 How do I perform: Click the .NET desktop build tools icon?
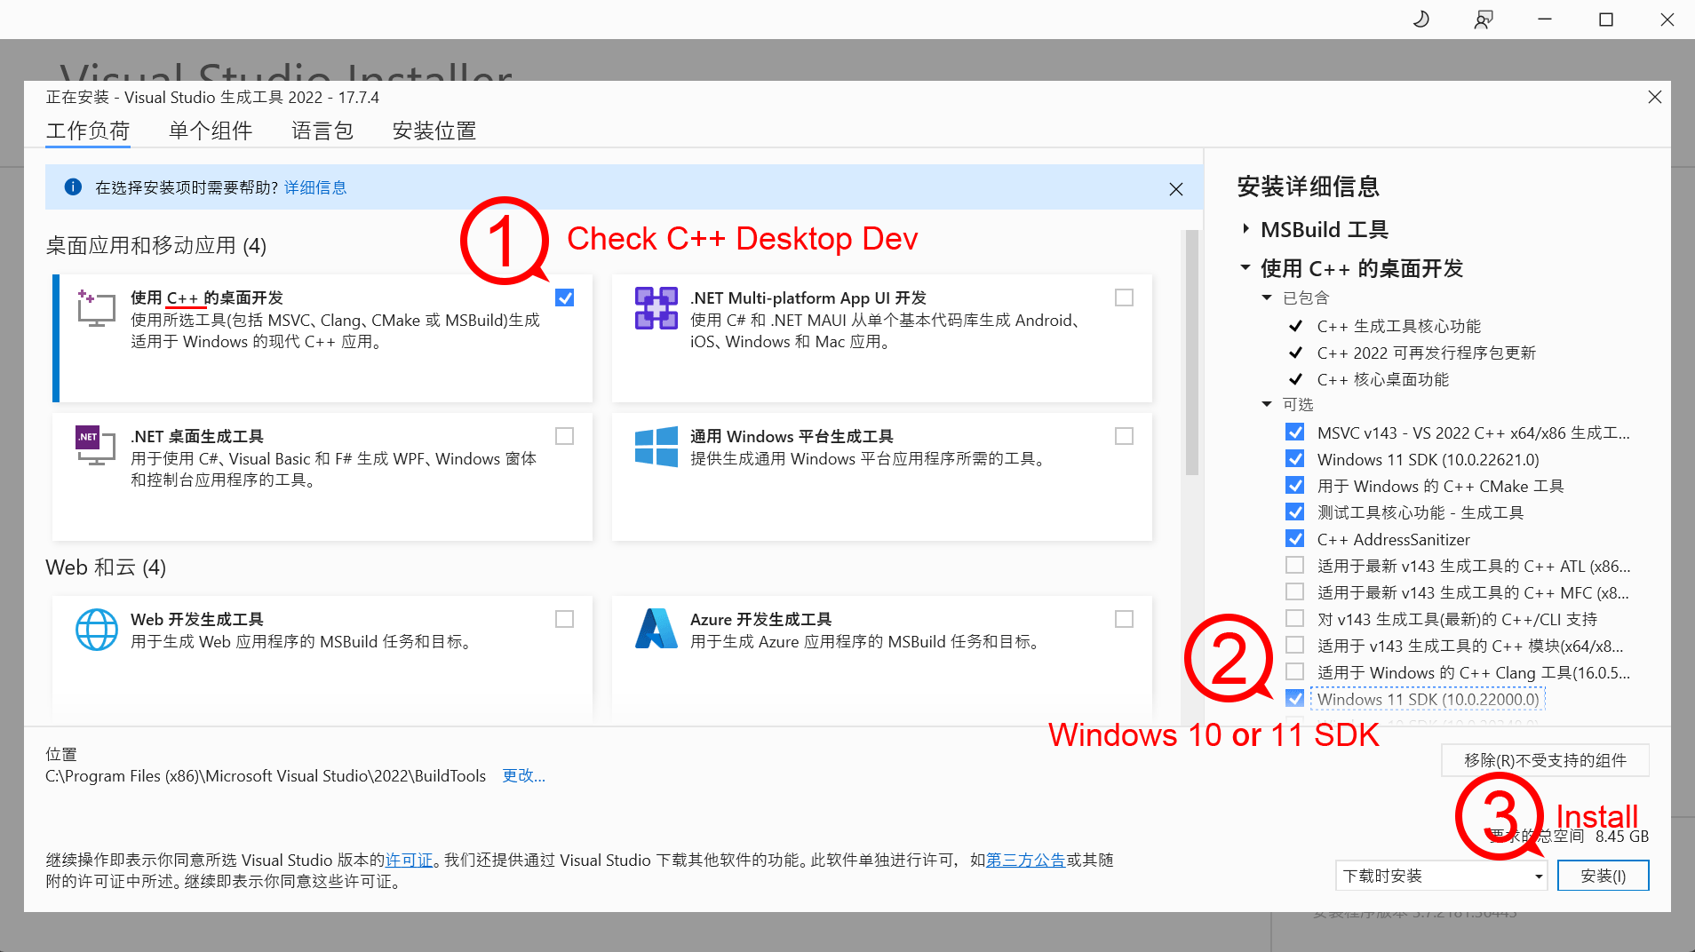(x=96, y=445)
